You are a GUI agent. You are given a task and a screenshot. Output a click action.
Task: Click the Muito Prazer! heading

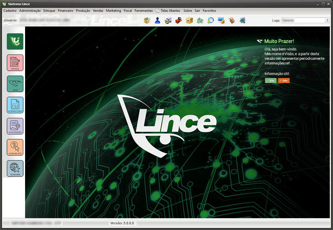(x=279, y=41)
